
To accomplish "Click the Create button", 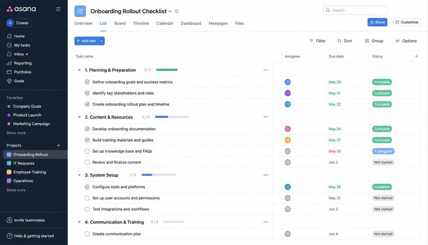I will (x=19, y=23).
